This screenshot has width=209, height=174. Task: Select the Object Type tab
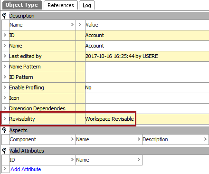tap(22, 5)
